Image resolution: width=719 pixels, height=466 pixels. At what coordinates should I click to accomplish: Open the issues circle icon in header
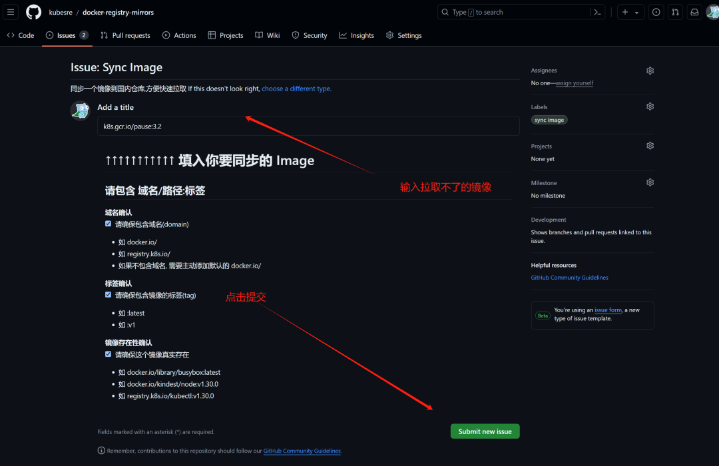pos(656,13)
